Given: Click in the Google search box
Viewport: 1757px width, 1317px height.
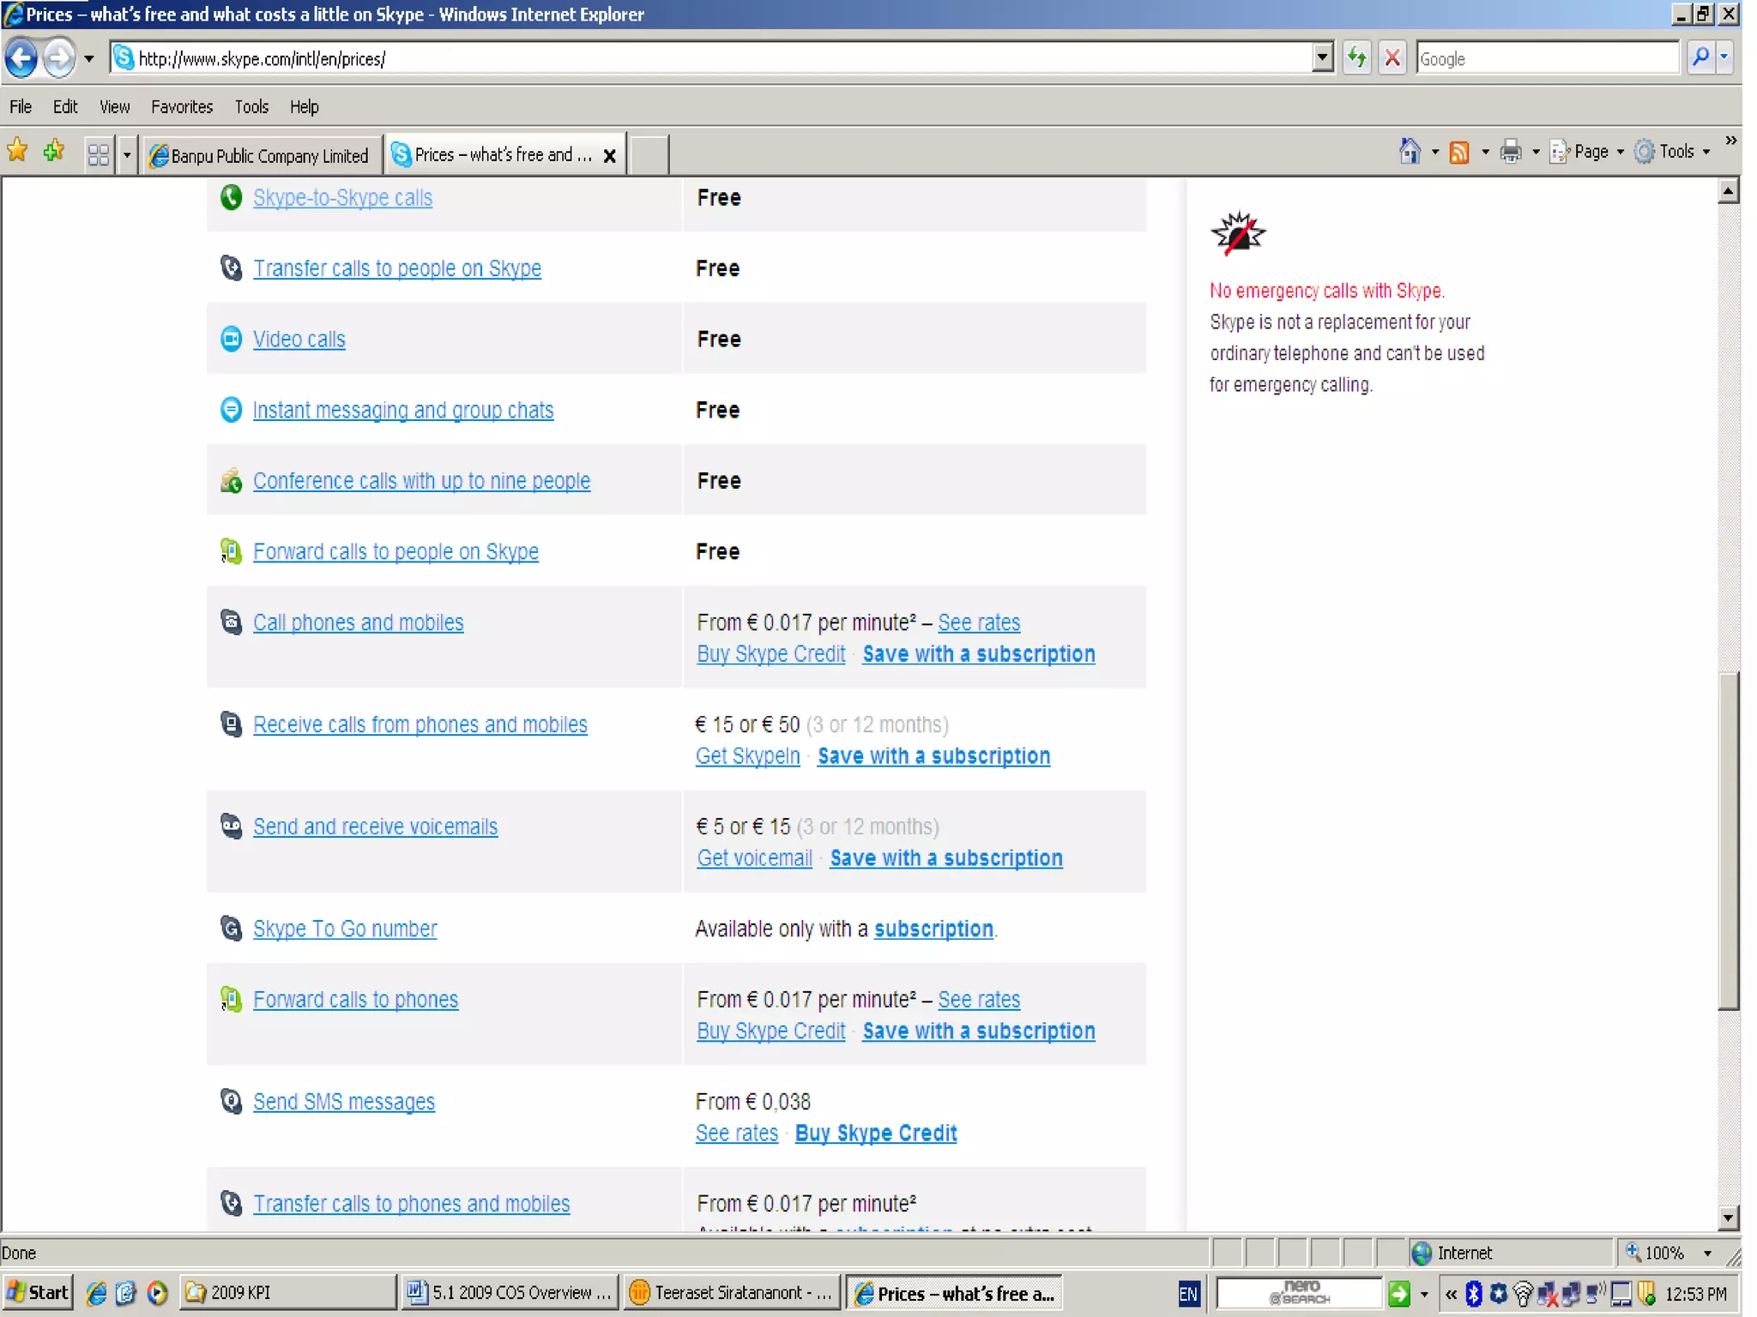Looking at the screenshot, I should click(1544, 58).
